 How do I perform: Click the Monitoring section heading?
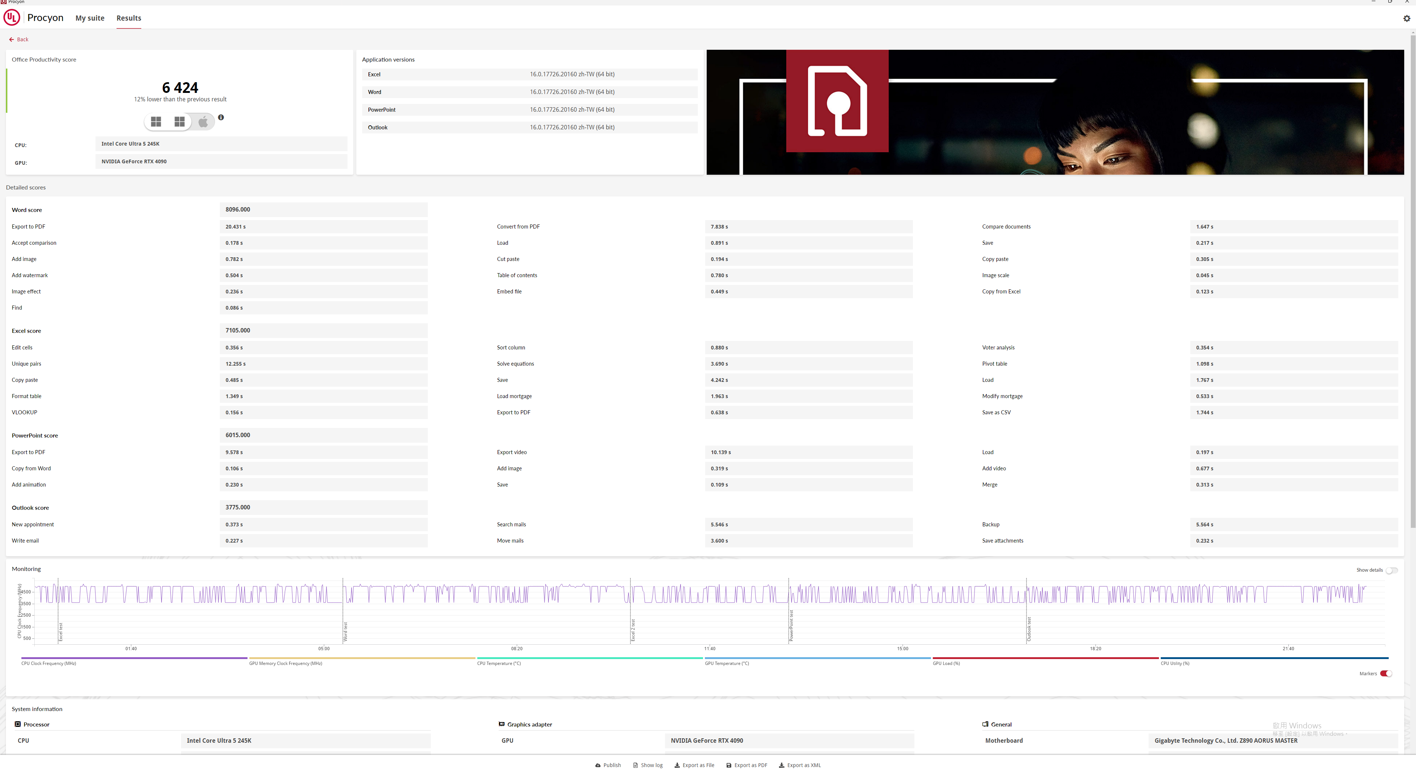click(27, 569)
